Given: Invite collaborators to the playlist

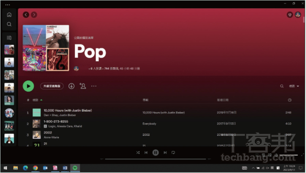Looking at the screenshot, I should pos(83,86).
